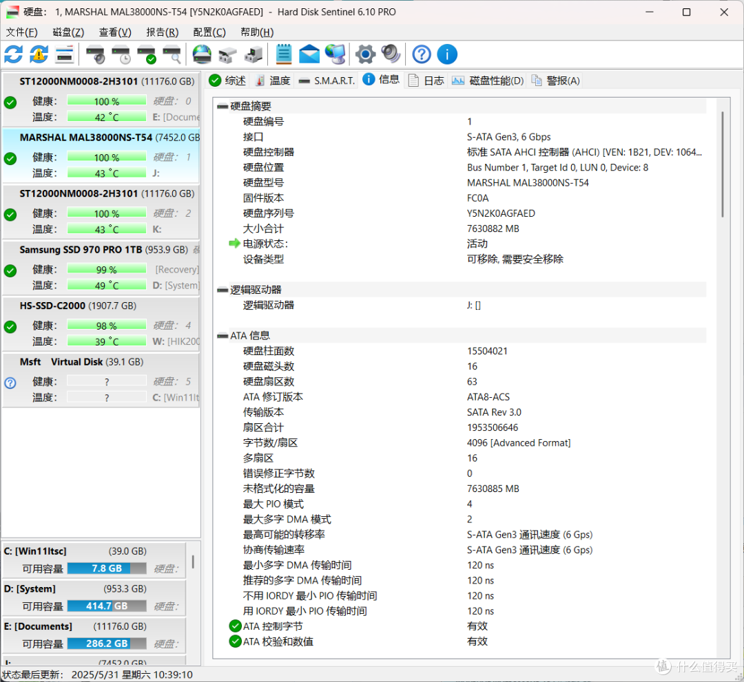This screenshot has width=744, height=682.
Task: Click the partition list vertical scrollbar
Action: point(193,562)
